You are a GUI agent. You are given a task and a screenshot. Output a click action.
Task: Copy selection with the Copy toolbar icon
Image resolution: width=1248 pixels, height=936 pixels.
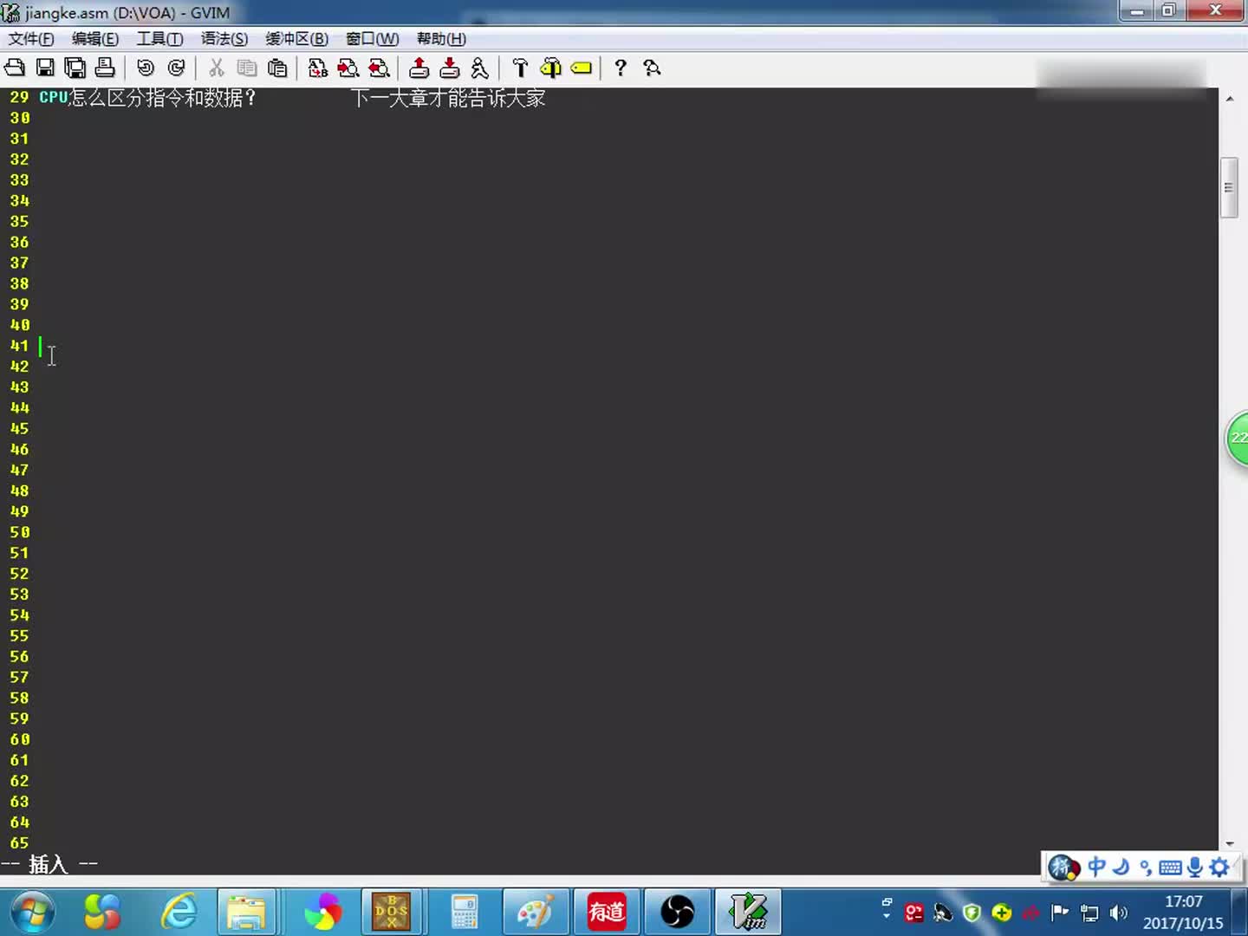[247, 68]
